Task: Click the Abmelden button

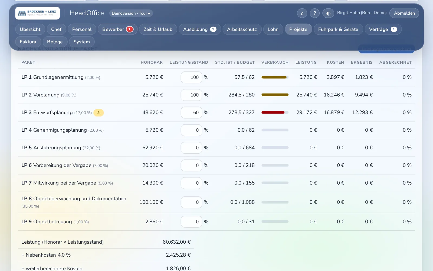Action: coord(404,13)
